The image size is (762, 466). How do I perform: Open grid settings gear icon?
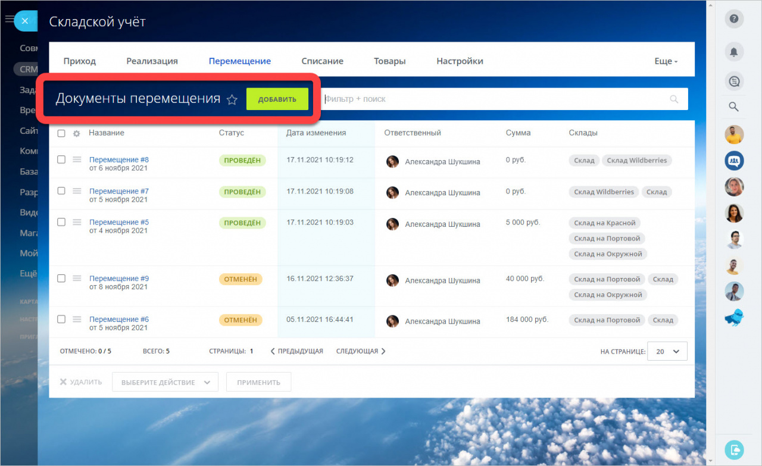click(76, 133)
